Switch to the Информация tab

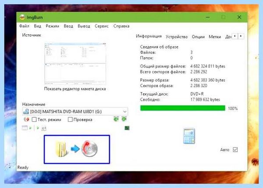coord(149,36)
